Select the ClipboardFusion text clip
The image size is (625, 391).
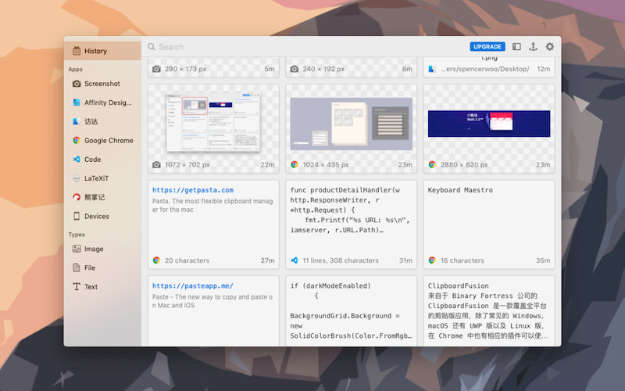489,310
